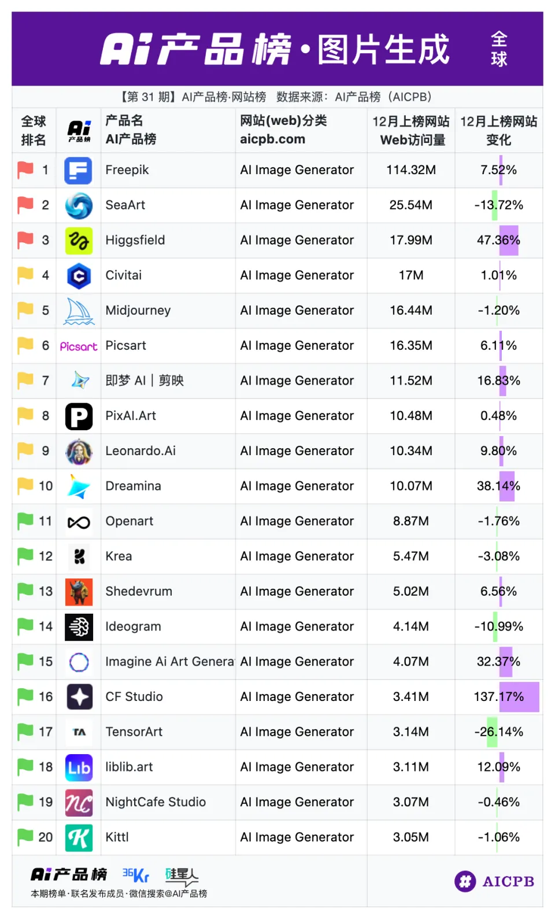This screenshot has height=919, width=555.
Task: Click the CF Studio 137.17% change bar
Action: pyautogui.click(x=519, y=697)
